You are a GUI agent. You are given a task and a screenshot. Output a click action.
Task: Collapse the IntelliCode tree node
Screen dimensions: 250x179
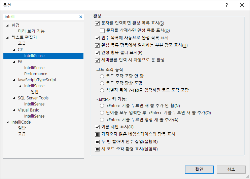[7, 122]
